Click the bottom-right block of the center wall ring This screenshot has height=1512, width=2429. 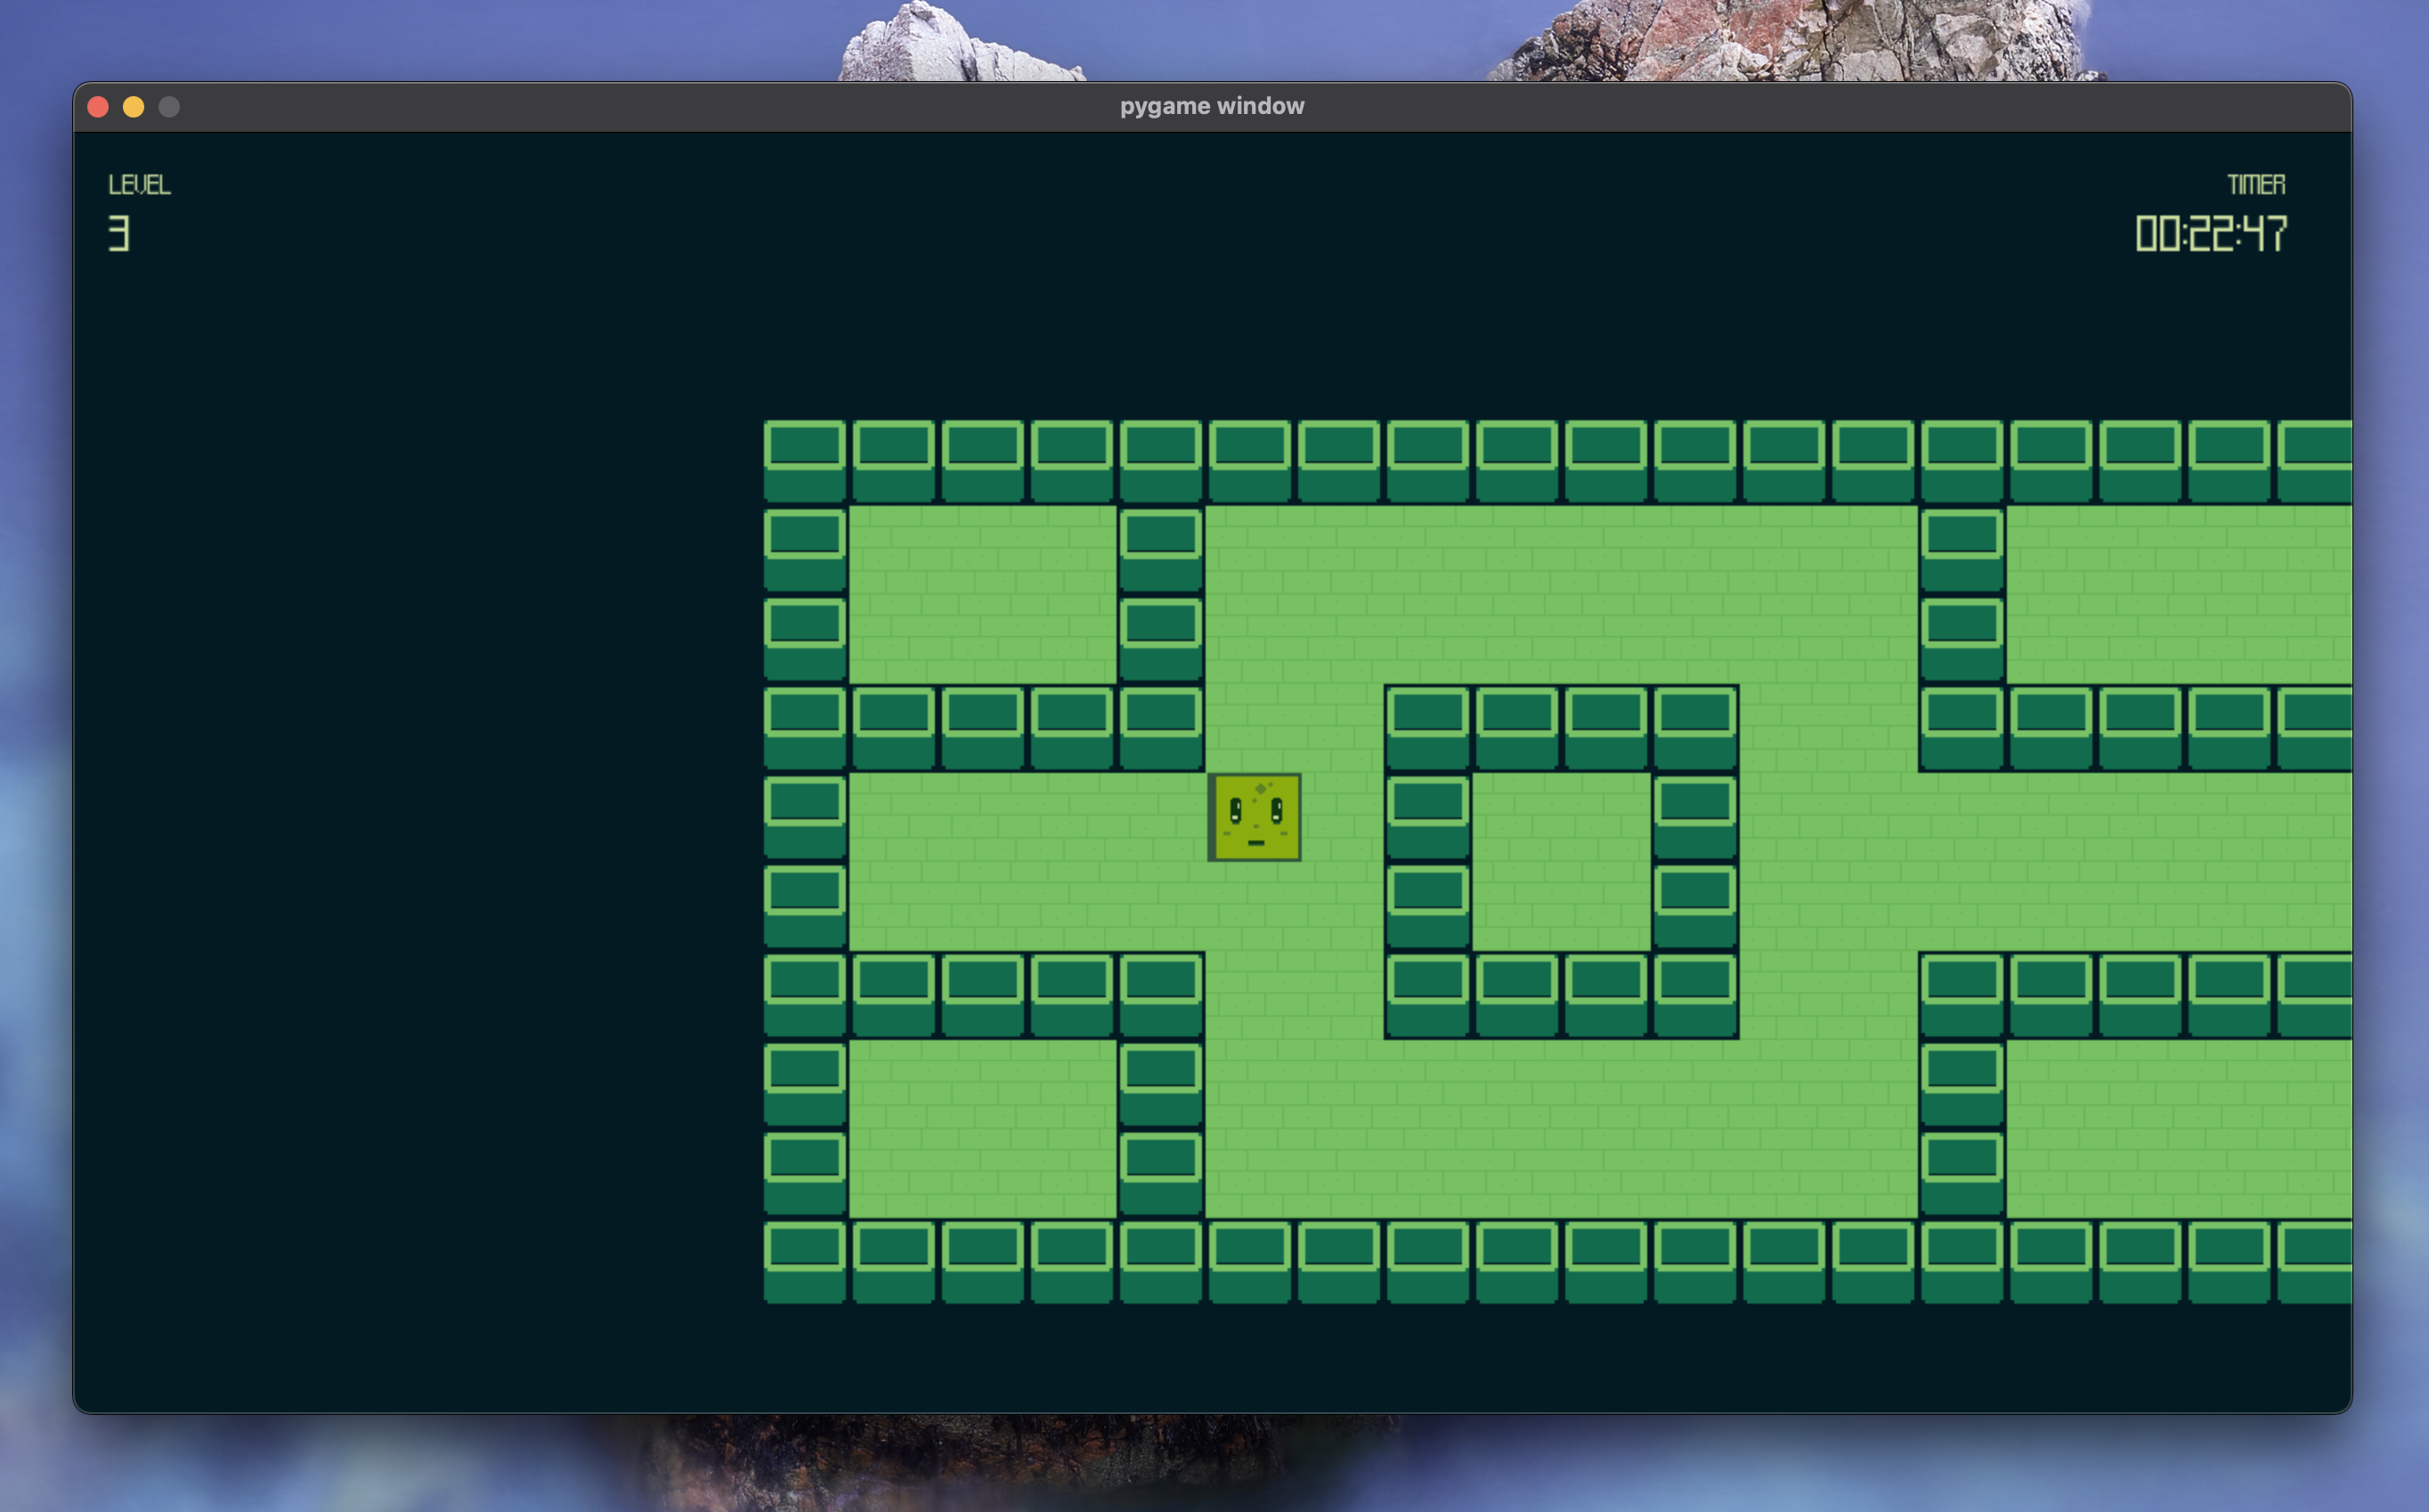[1695, 994]
